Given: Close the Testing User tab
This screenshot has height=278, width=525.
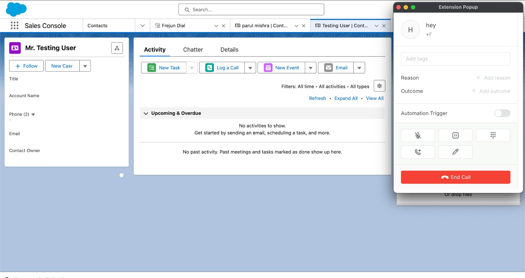Looking at the screenshot, I should (x=384, y=26).
